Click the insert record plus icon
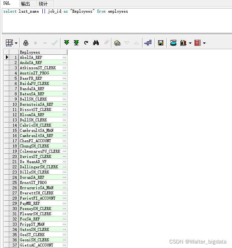The image size is (232, 248). click(36, 43)
